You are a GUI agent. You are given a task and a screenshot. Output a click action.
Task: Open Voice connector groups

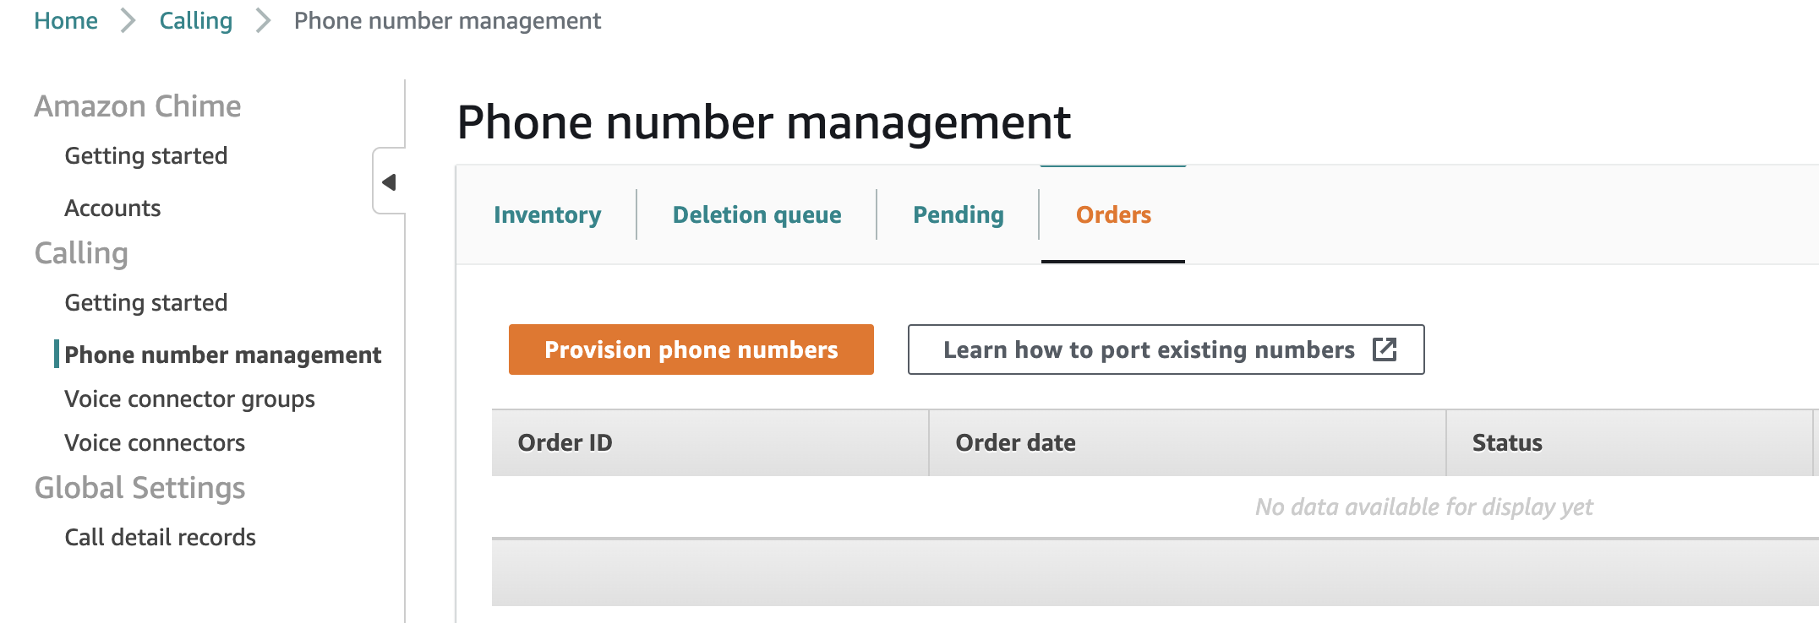coord(189,398)
